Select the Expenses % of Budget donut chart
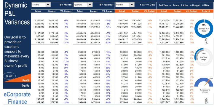The width and height of the screenshot is (214, 107). pyautogui.click(x=204, y=28)
